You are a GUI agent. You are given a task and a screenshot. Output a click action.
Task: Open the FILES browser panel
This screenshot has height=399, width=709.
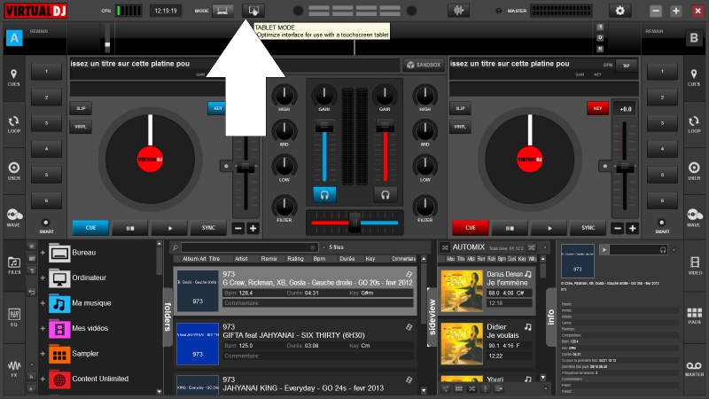13,265
